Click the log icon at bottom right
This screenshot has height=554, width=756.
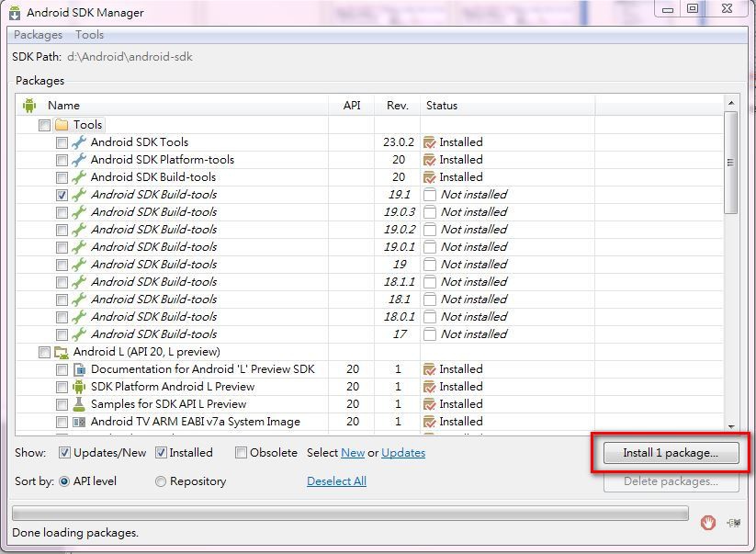tap(734, 522)
